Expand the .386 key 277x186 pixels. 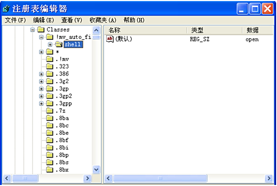coord(41,74)
